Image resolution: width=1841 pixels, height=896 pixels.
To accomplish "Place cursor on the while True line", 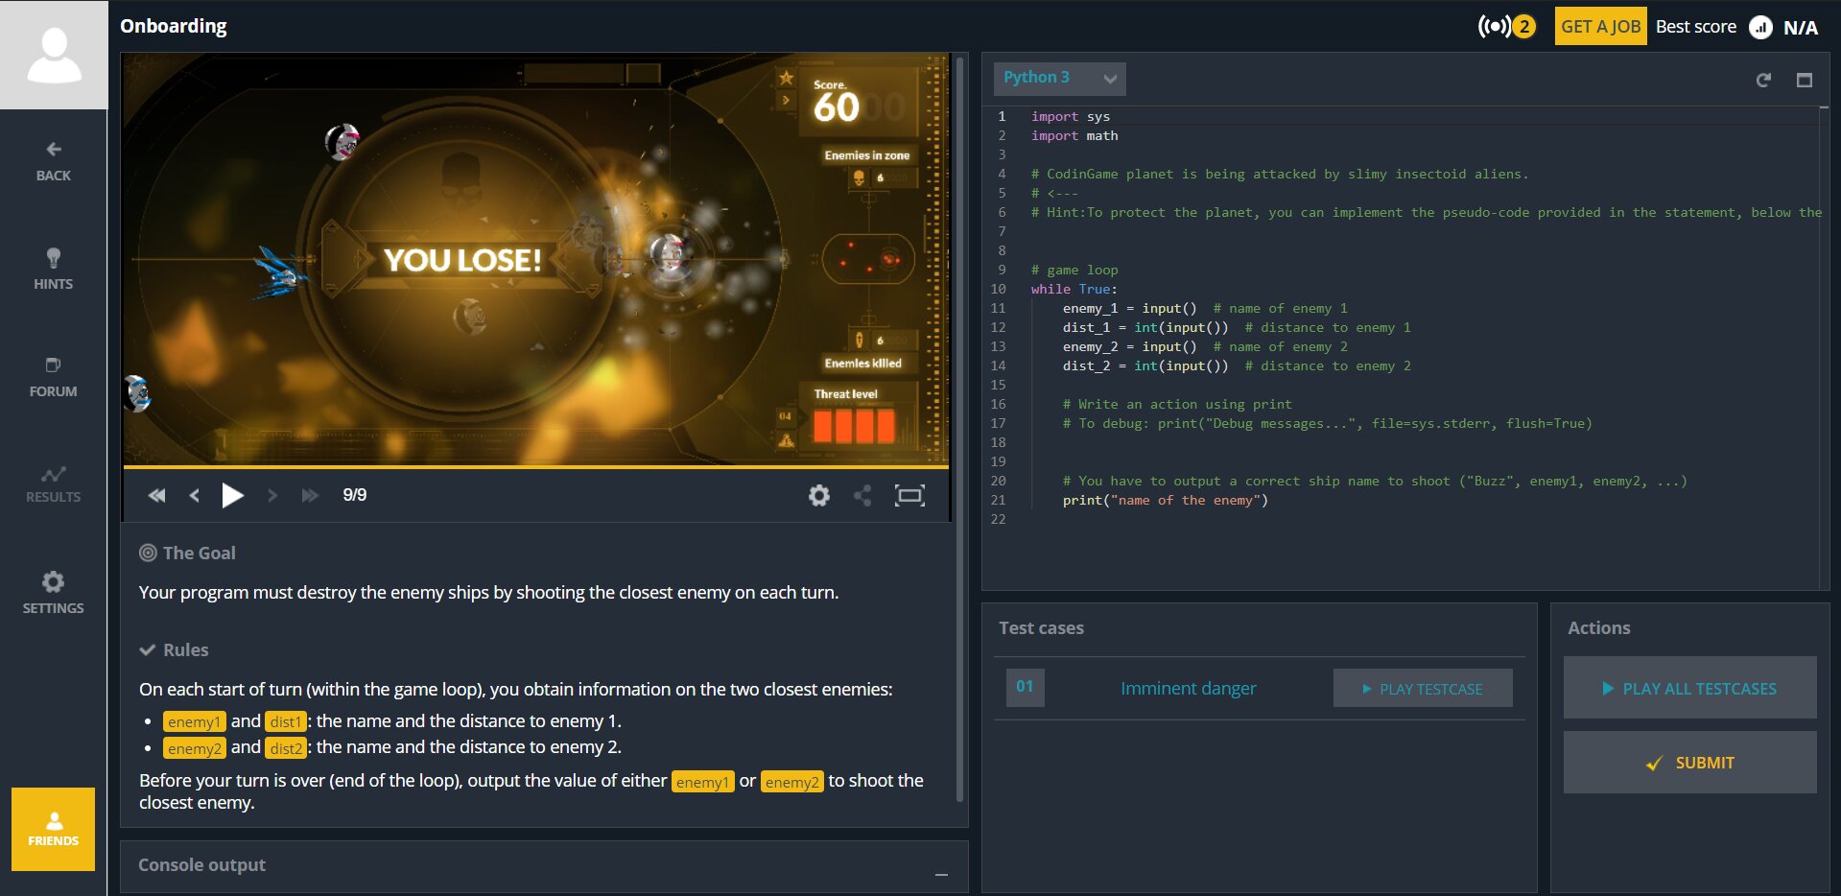I will pyautogui.click(x=1074, y=289).
